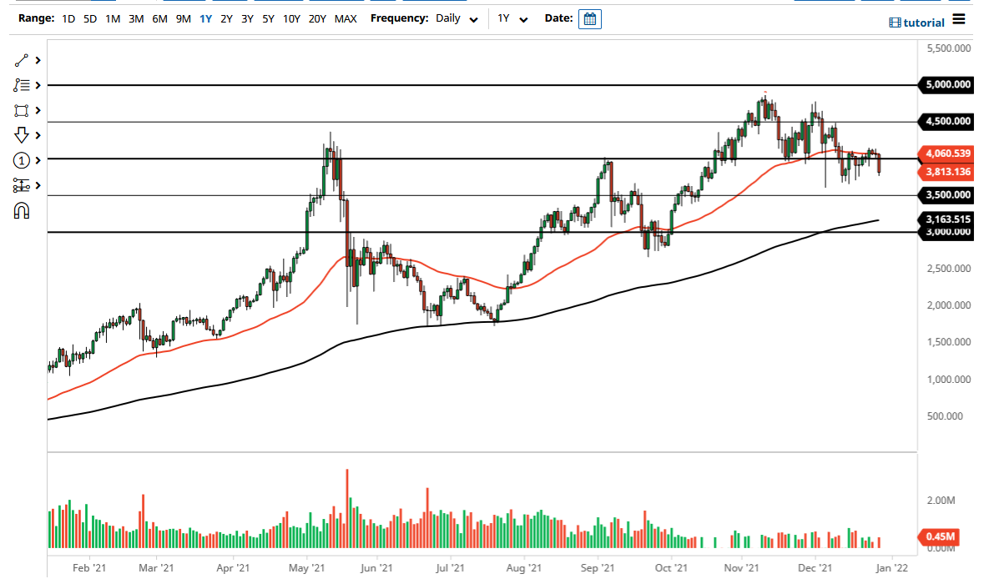Select the rectangle drawing tool
This screenshot has height=584, width=984.
click(21, 110)
